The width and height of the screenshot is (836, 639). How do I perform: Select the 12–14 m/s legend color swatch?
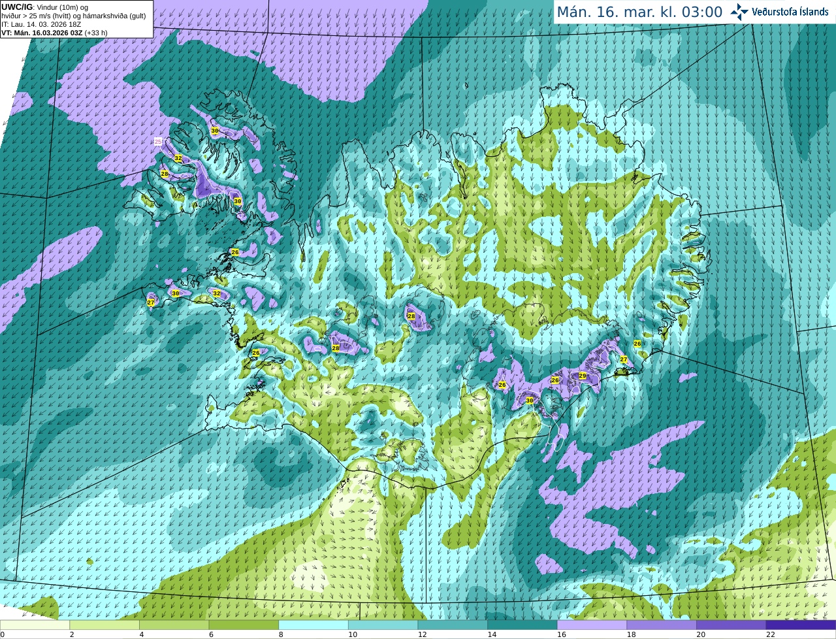click(x=453, y=625)
